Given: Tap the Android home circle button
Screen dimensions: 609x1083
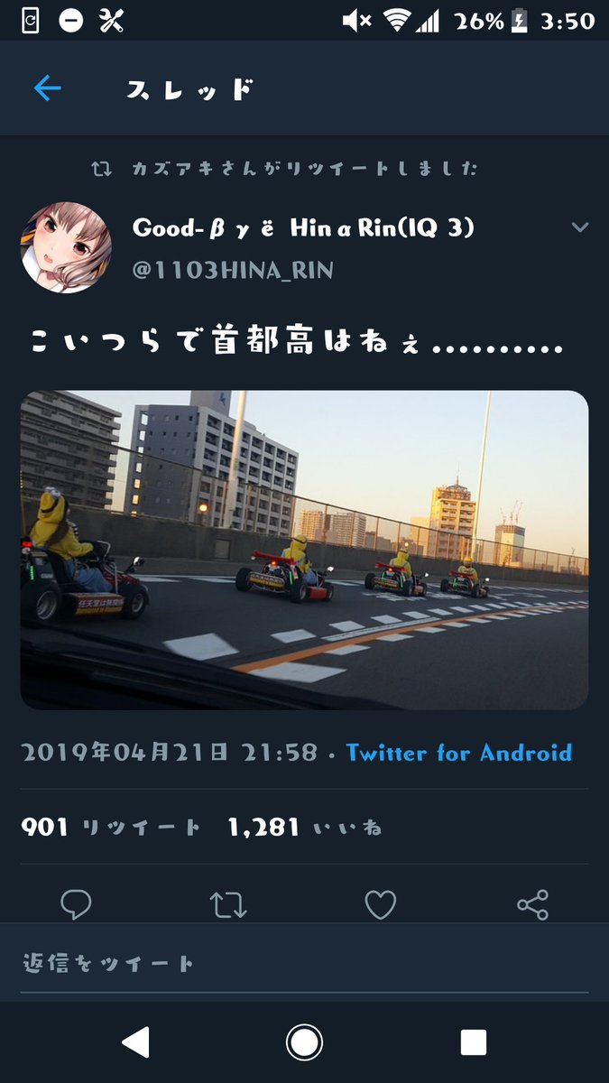Looking at the screenshot, I should [305, 1042].
